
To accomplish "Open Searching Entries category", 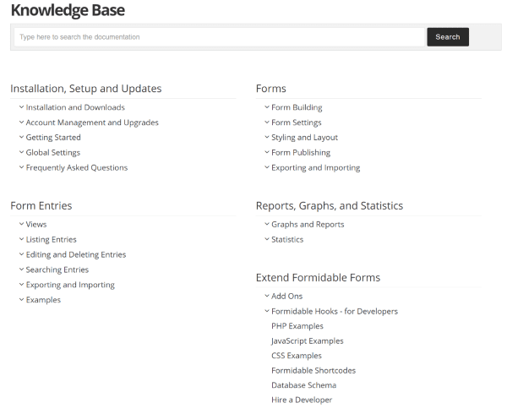I will pyautogui.click(x=57, y=270).
